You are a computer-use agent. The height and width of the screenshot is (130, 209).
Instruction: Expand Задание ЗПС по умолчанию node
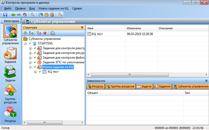[30, 63]
